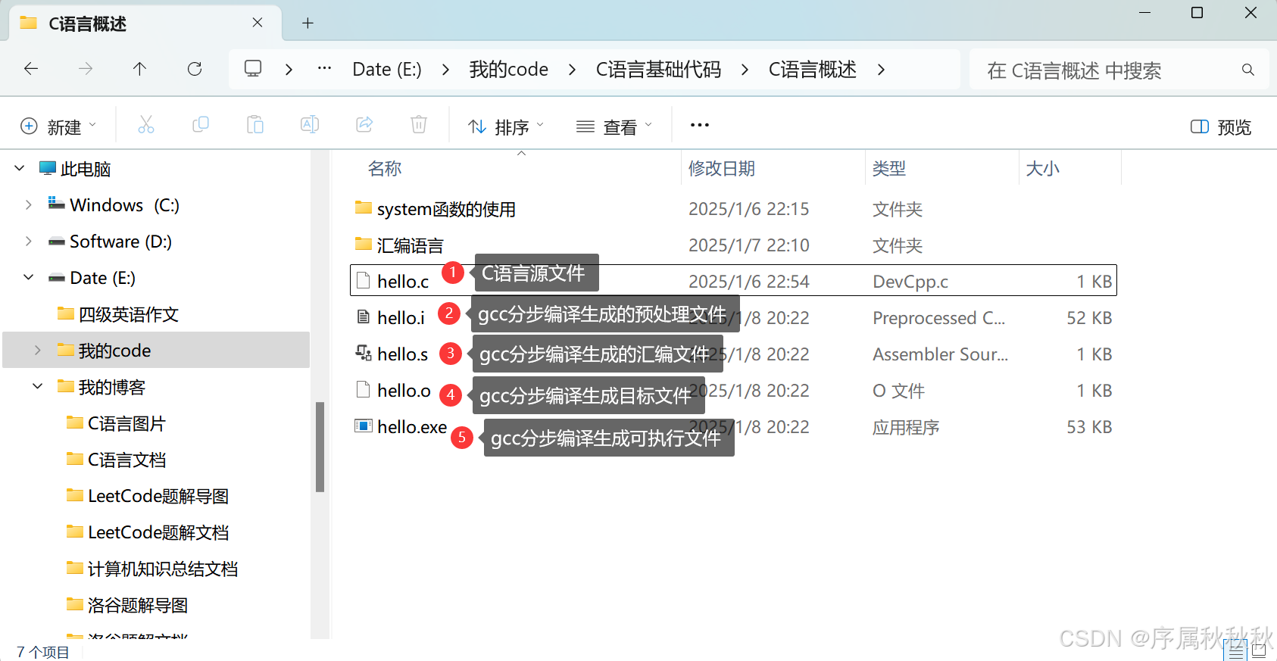Select 四级英语作文 in the tree

click(129, 314)
